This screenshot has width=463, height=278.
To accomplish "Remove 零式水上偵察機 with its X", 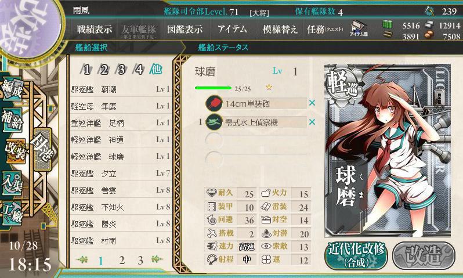I will pos(312,122).
